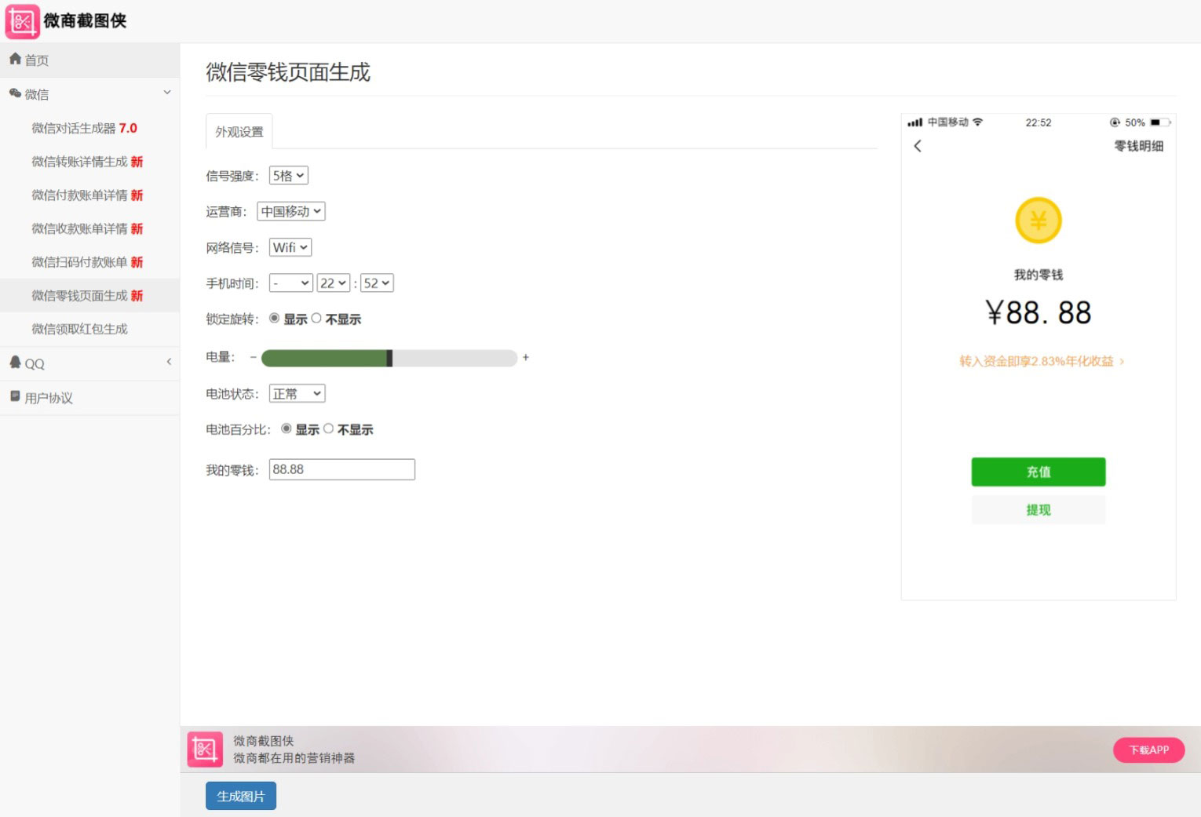Click the 中国移动 carrier text in preview
The image size is (1201, 817).
tap(948, 122)
